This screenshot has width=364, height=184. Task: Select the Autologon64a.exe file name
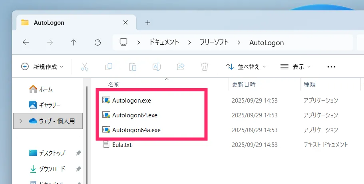tap(137, 130)
